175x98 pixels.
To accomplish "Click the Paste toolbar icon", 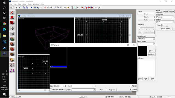I will point(61,8).
